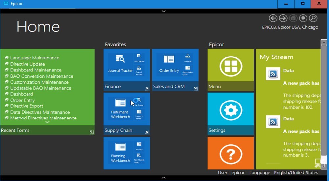The image size is (329, 181).
Task: Click the back arrow navigation icon
Action: tap(273, 18)
